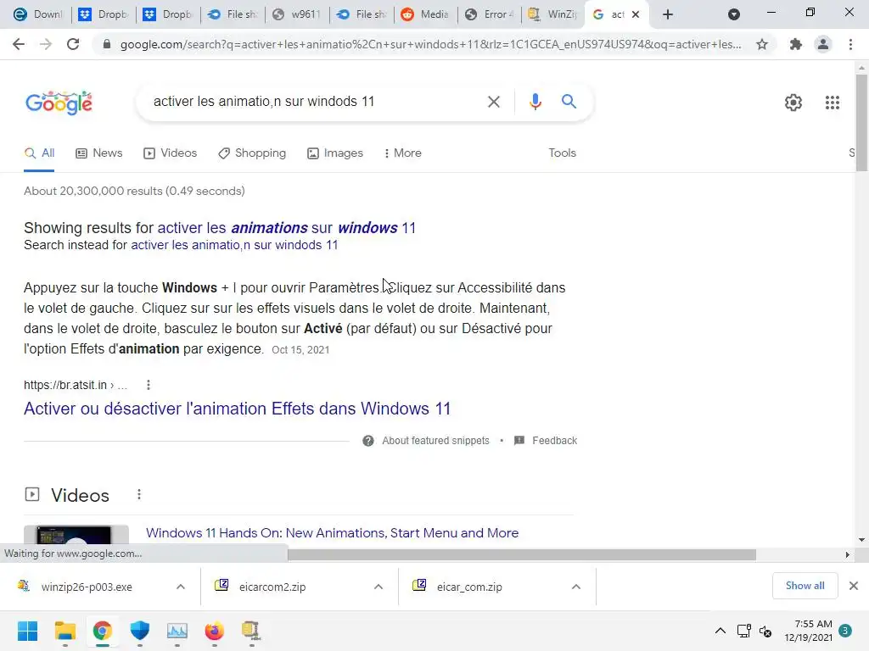Expand options for eicarcom2.zip download
869x651 pixels.
(x=378, y=587)
